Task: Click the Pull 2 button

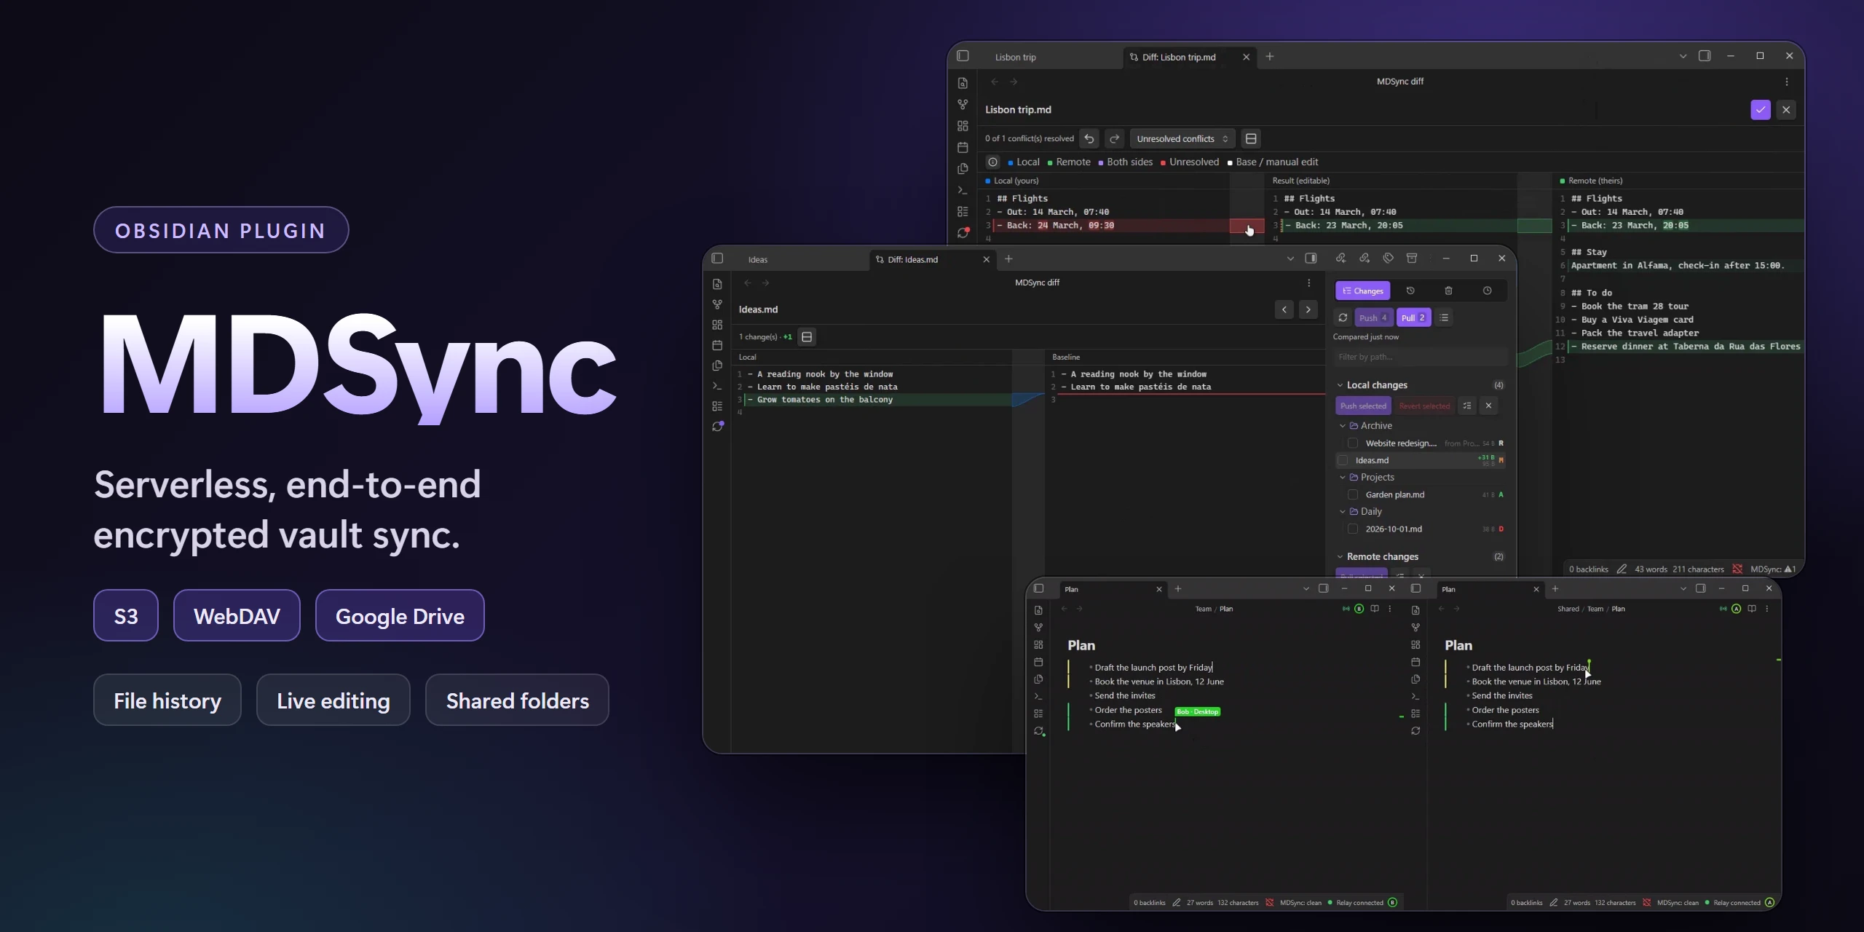Action: click(1413, 317)
